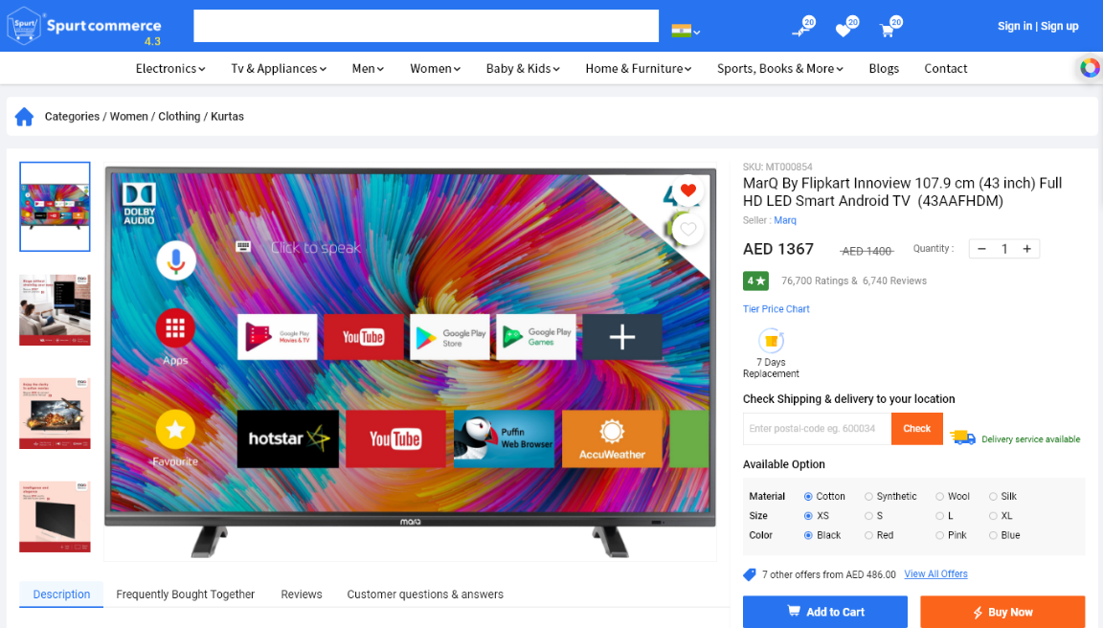
Task: Click the Add to Cart button
Action: click(x=825, y=612)
